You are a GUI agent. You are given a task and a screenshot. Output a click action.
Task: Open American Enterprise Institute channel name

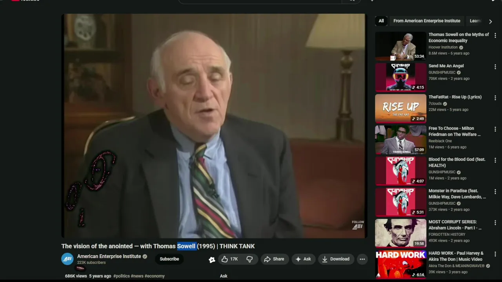click(x=109, y=256)
